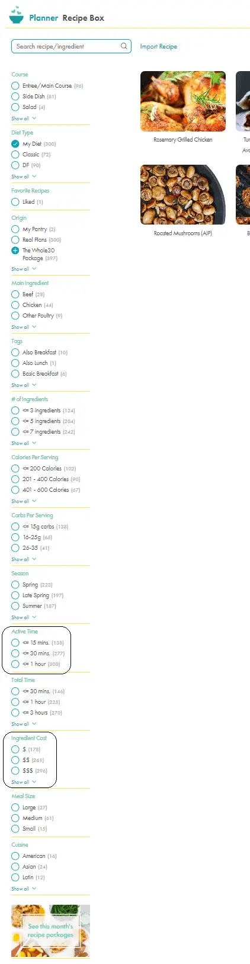Screen dimensions: 250x964
Task: Select the Entree/Main Course filter
Action: coord(47,86)
